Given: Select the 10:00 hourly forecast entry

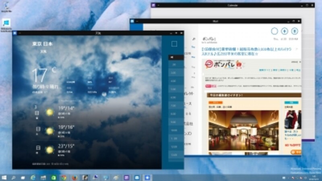Looking at the screenshot, I should pyautogui.click(x=176, y=130).
